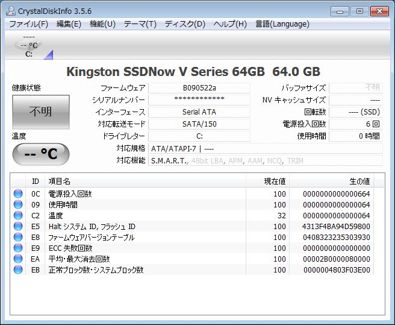Click the ATA/ATAPI-7 standard field
Screen dimensions: 395x325
(x=266, y=148)
